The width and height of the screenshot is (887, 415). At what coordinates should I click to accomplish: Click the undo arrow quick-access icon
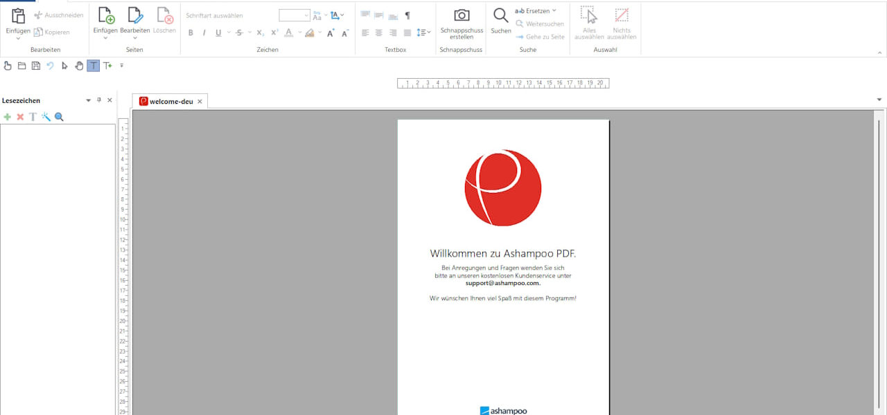click(50, 66)
